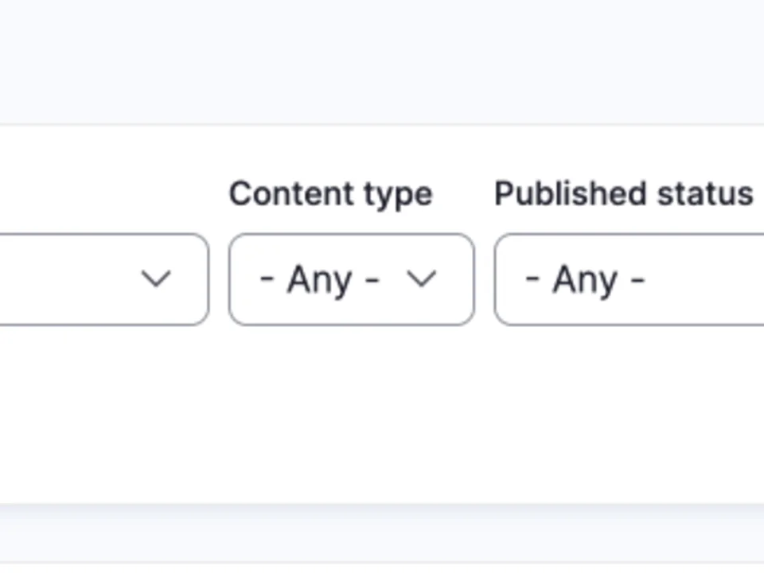Screen dimensions: 764x573
Task: Click the Published status select field
Action: tap(621, 279)
